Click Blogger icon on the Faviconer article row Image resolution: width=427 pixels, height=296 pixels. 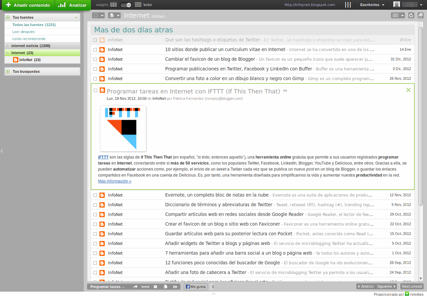[x=102, y=224]
